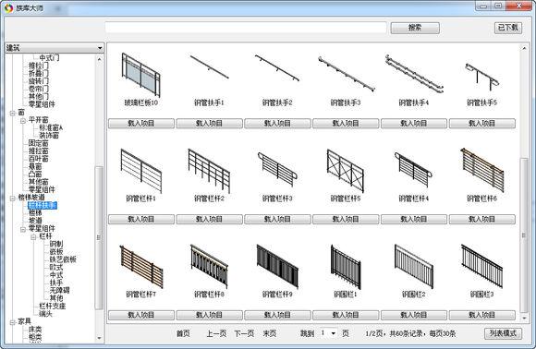Select the 钢围栏1 fence thumbnail
The image size is (536, 349).
point(346,267)
